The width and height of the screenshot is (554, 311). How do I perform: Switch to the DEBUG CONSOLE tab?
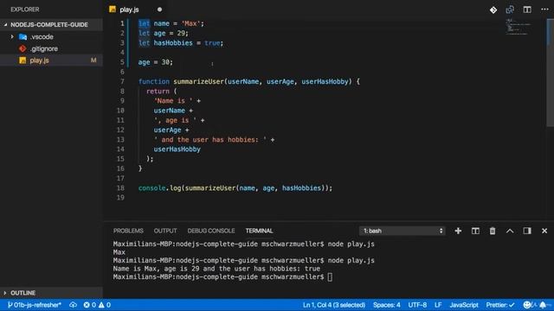click(211, 231)
